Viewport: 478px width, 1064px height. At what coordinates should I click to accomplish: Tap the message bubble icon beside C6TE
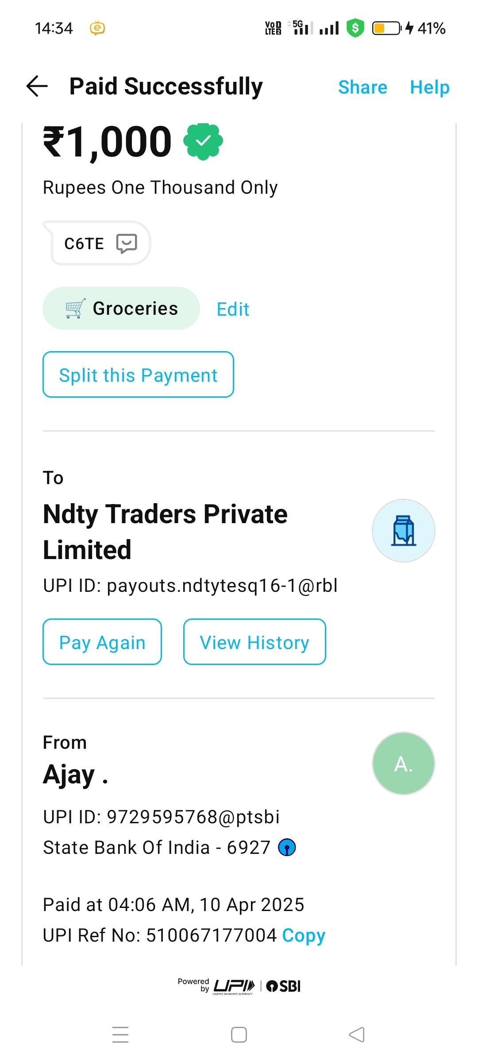tap(127, 243)
